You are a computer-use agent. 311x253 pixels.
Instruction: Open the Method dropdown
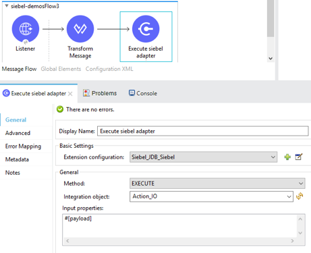point(217,184)
